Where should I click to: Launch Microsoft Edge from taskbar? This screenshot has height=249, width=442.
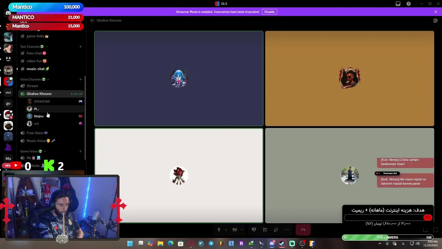tap(171, 243)
